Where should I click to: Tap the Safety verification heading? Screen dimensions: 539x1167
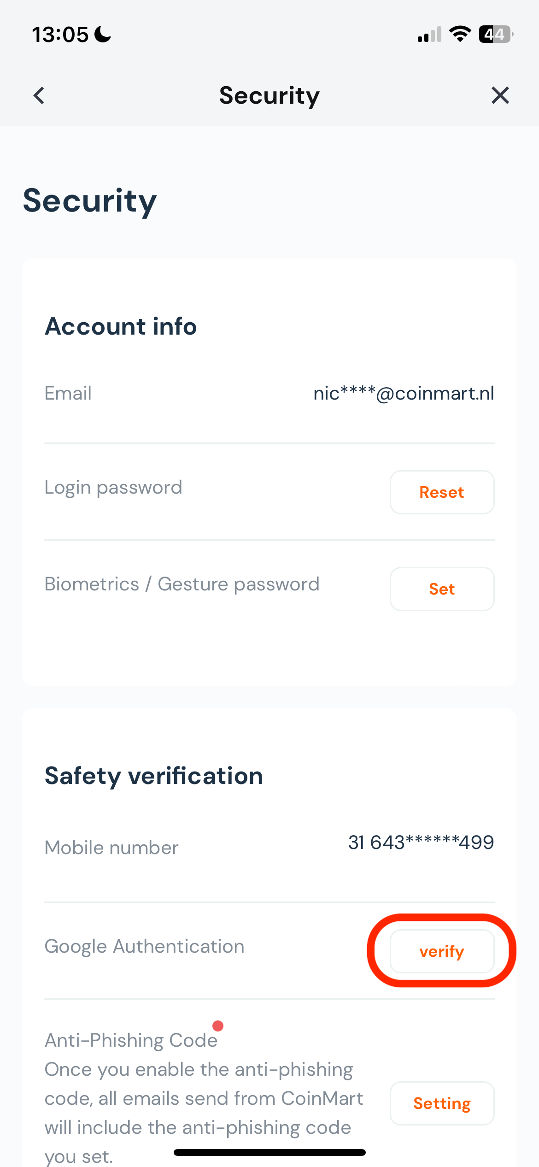154,776
